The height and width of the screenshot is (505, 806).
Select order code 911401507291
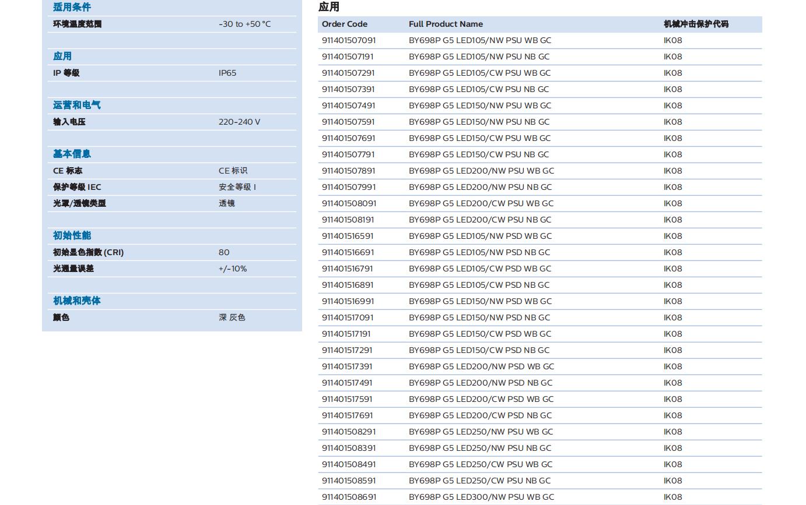[x=348, y=73]
